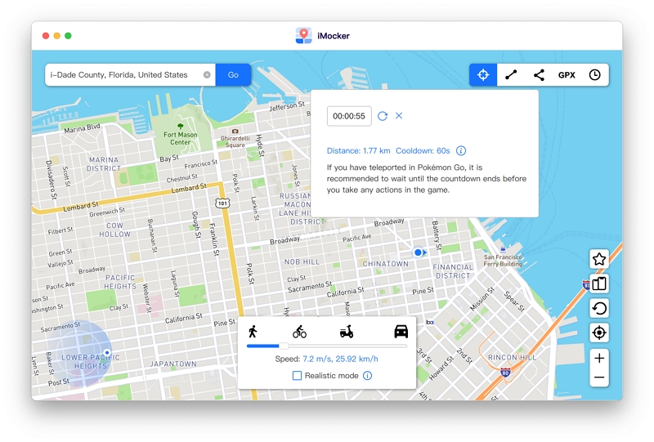Open the GPX import option
The height and width of the screenshot is (442, 654).
(x=567, y=75)
